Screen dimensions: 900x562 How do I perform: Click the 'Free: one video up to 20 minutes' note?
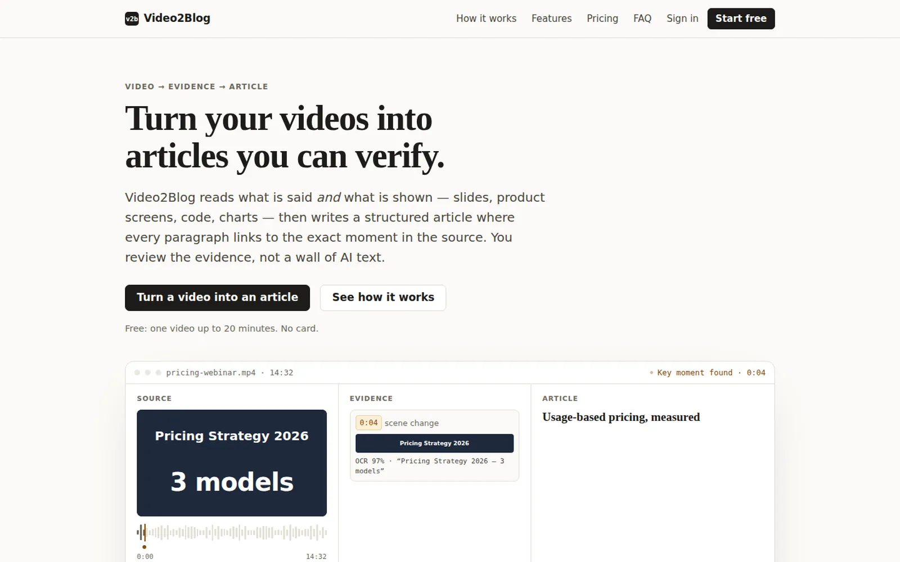222,328
